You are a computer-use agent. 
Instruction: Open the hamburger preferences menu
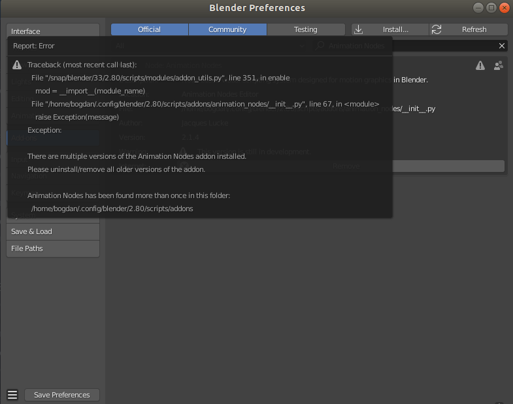pyautogui.click(x=12, y=395)
